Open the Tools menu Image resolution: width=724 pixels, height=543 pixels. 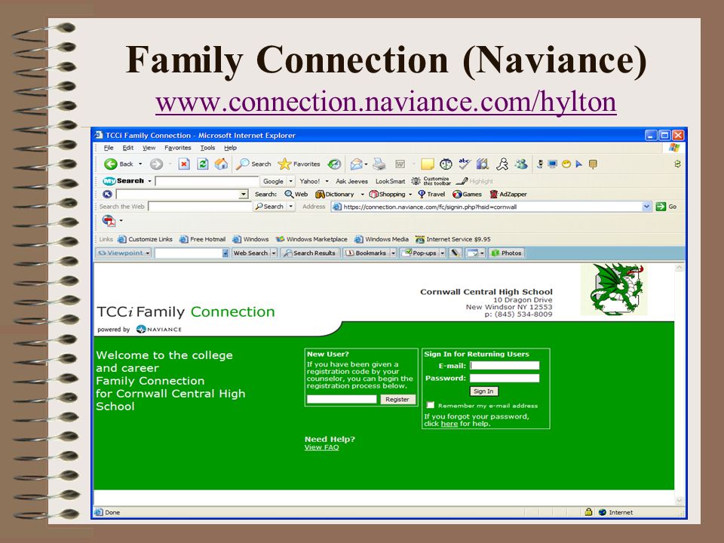tap(208, 148)
